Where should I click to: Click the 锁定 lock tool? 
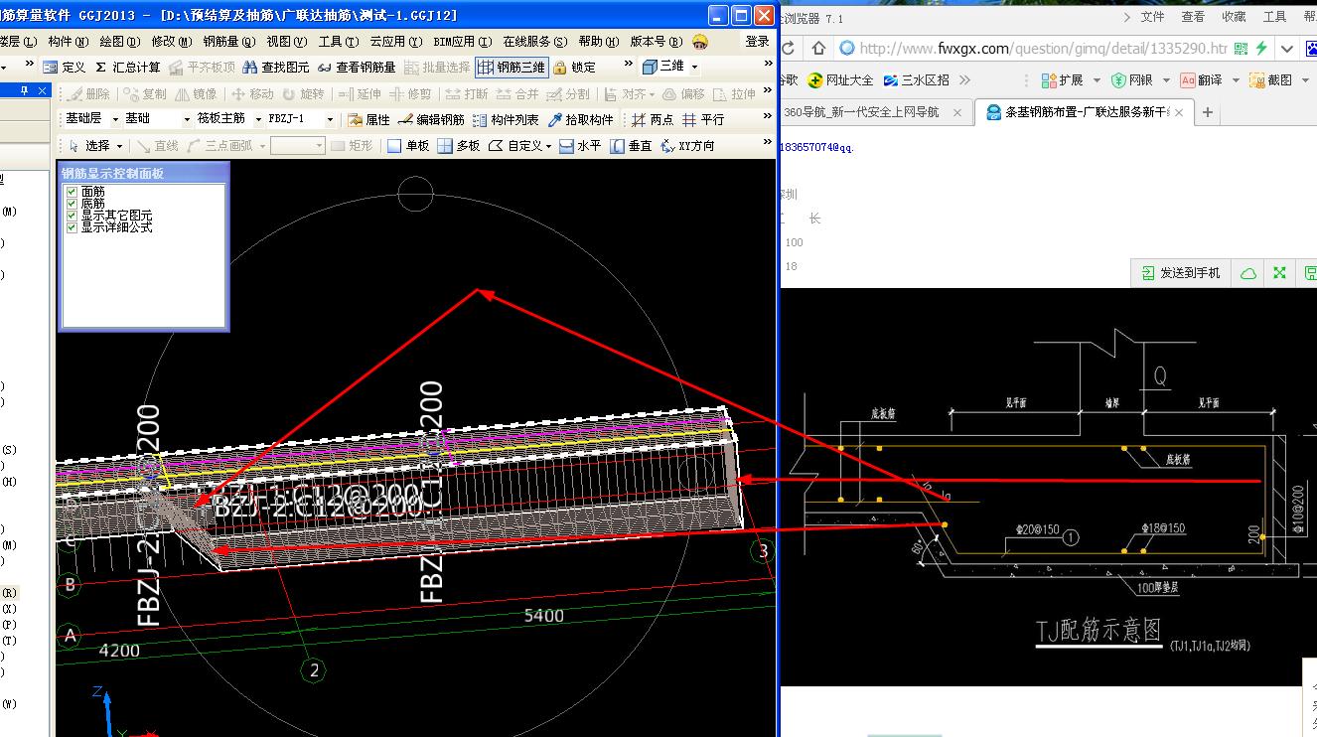click(575, 67)
